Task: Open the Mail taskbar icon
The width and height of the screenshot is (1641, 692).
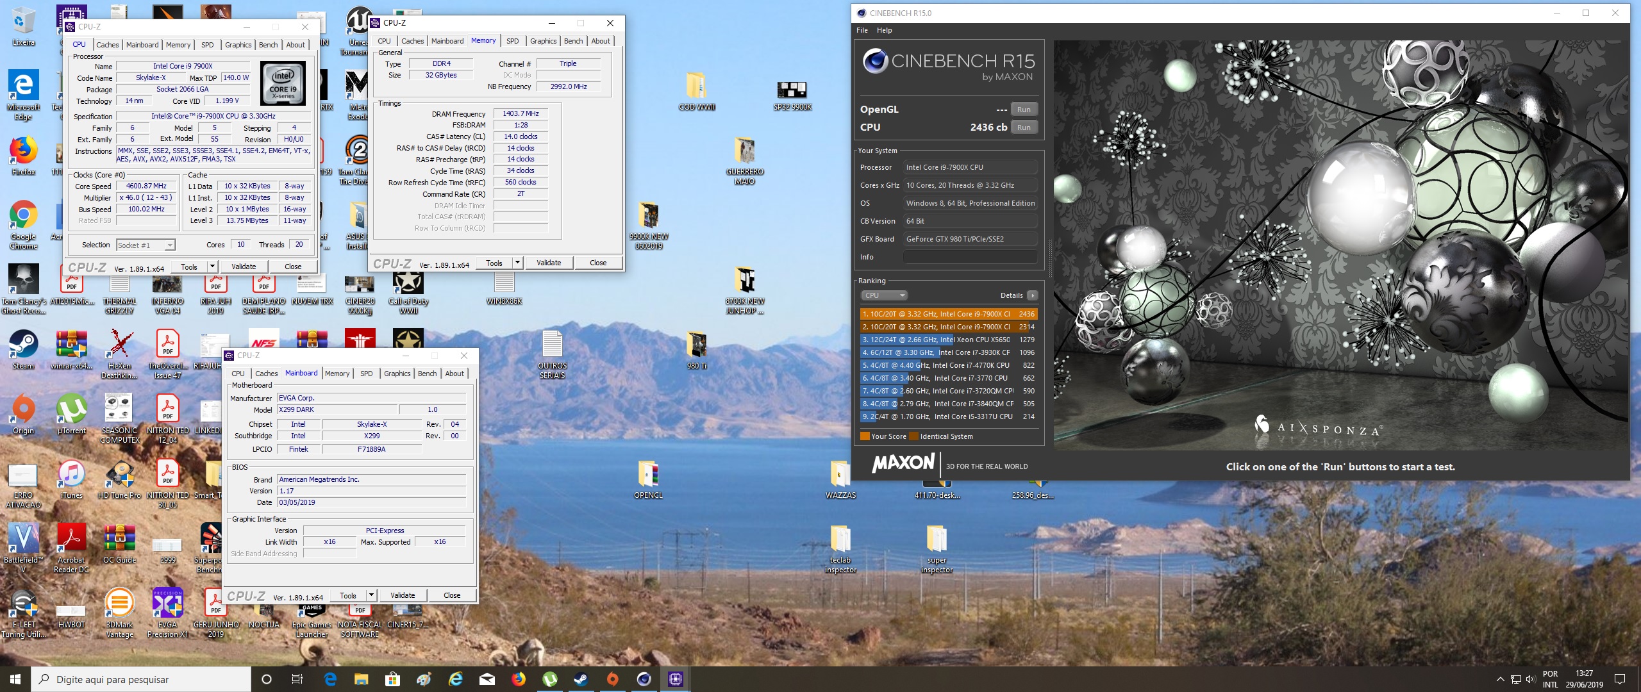Action: click(487, 679)
